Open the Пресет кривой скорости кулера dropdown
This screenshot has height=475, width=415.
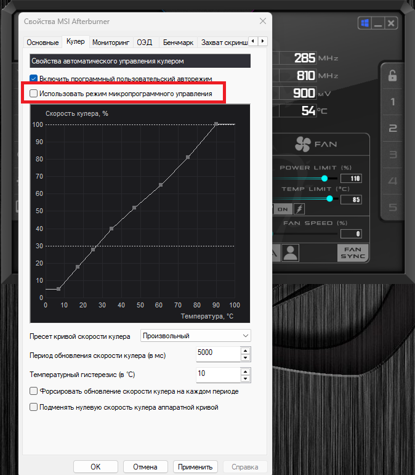[x=196, y=336]
